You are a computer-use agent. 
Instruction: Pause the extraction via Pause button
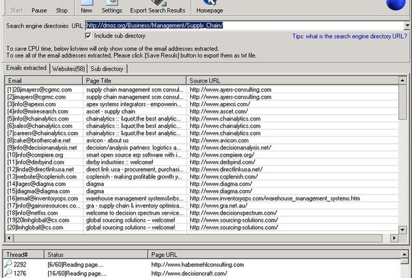(x=39, y=8)
